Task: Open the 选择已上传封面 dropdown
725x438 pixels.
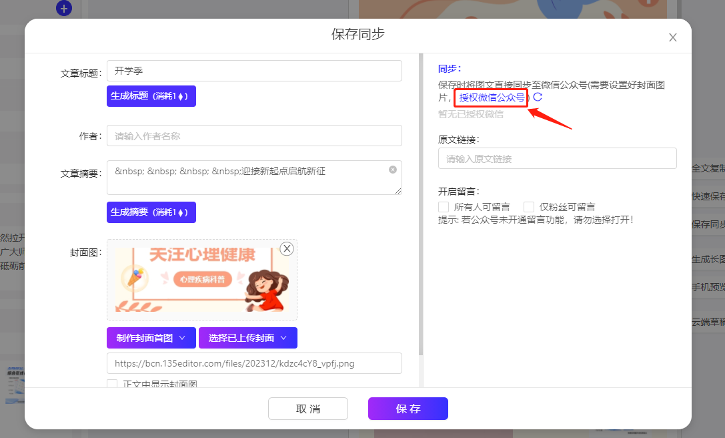Action: coord(247,338)
